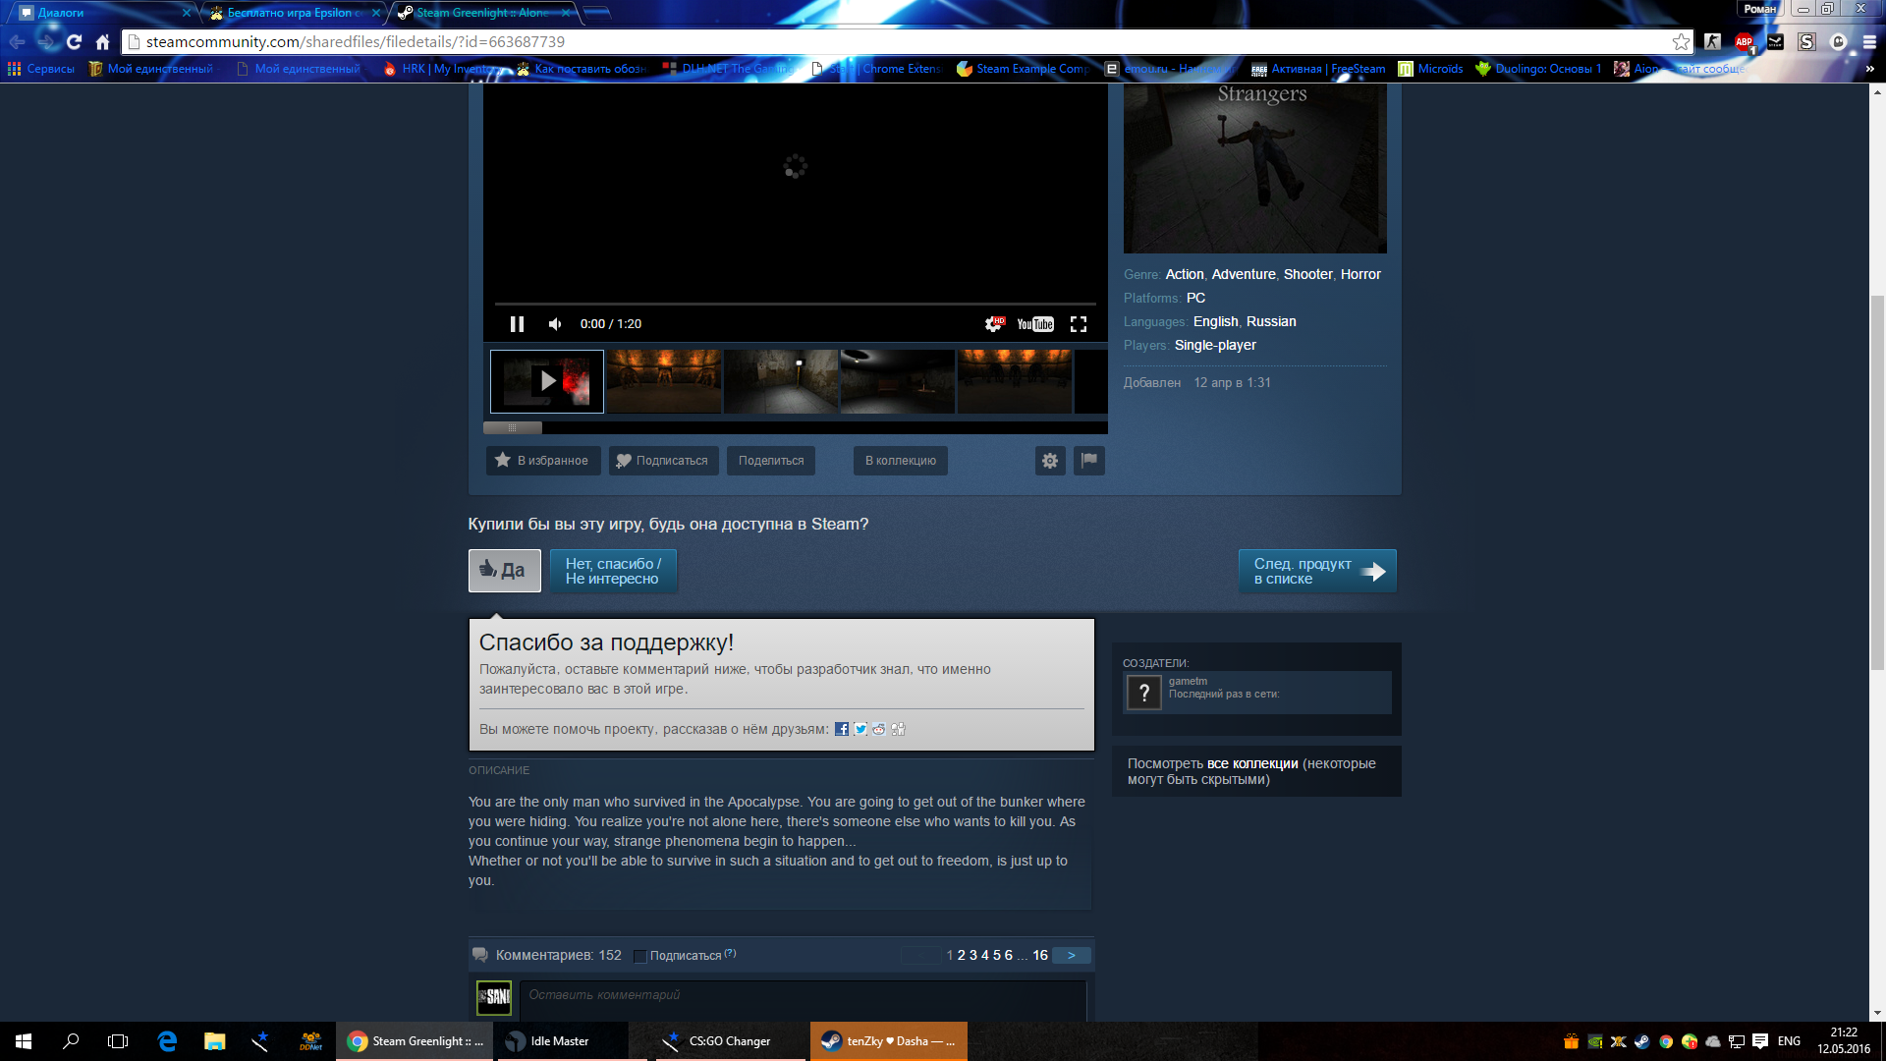Open the creator gametm profile avatar
This screenshot has width=1886, height=1061.
click(1143, 693)
